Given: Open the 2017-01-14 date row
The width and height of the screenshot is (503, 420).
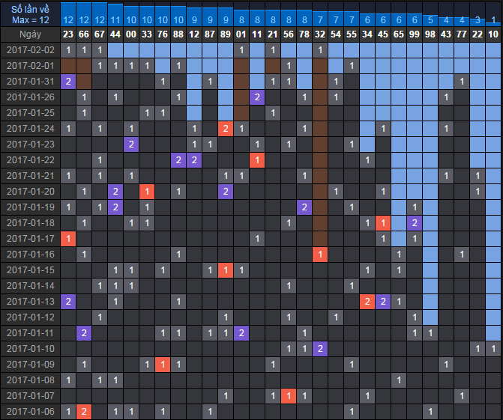Looking at the screenshot, I should (30, 285).
